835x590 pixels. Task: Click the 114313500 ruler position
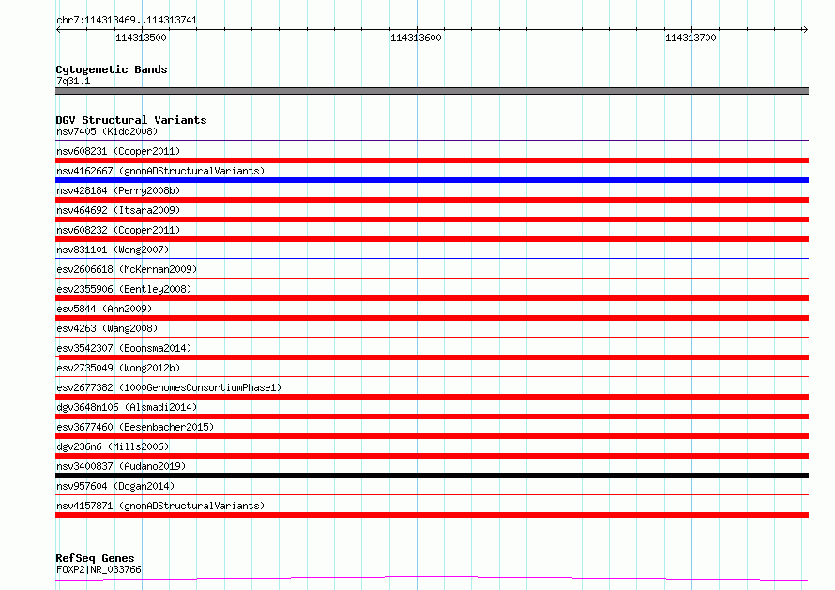141,38
